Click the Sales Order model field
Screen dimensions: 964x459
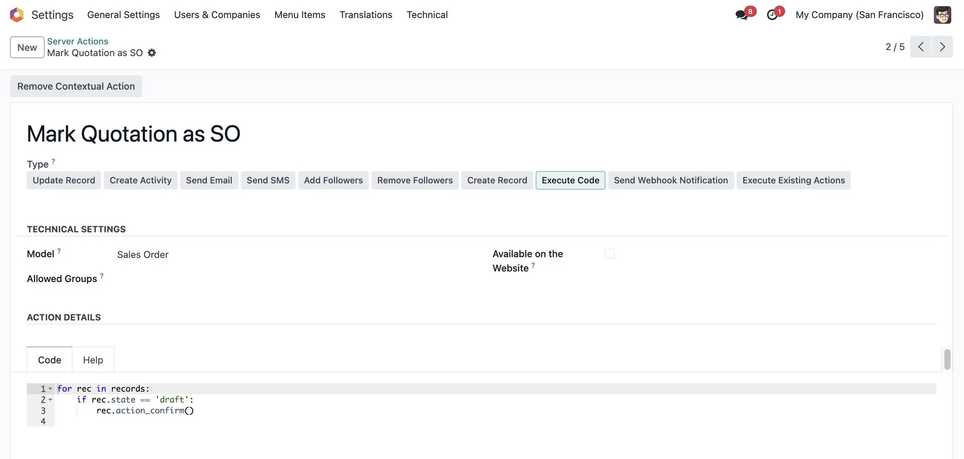pos(143,255)
